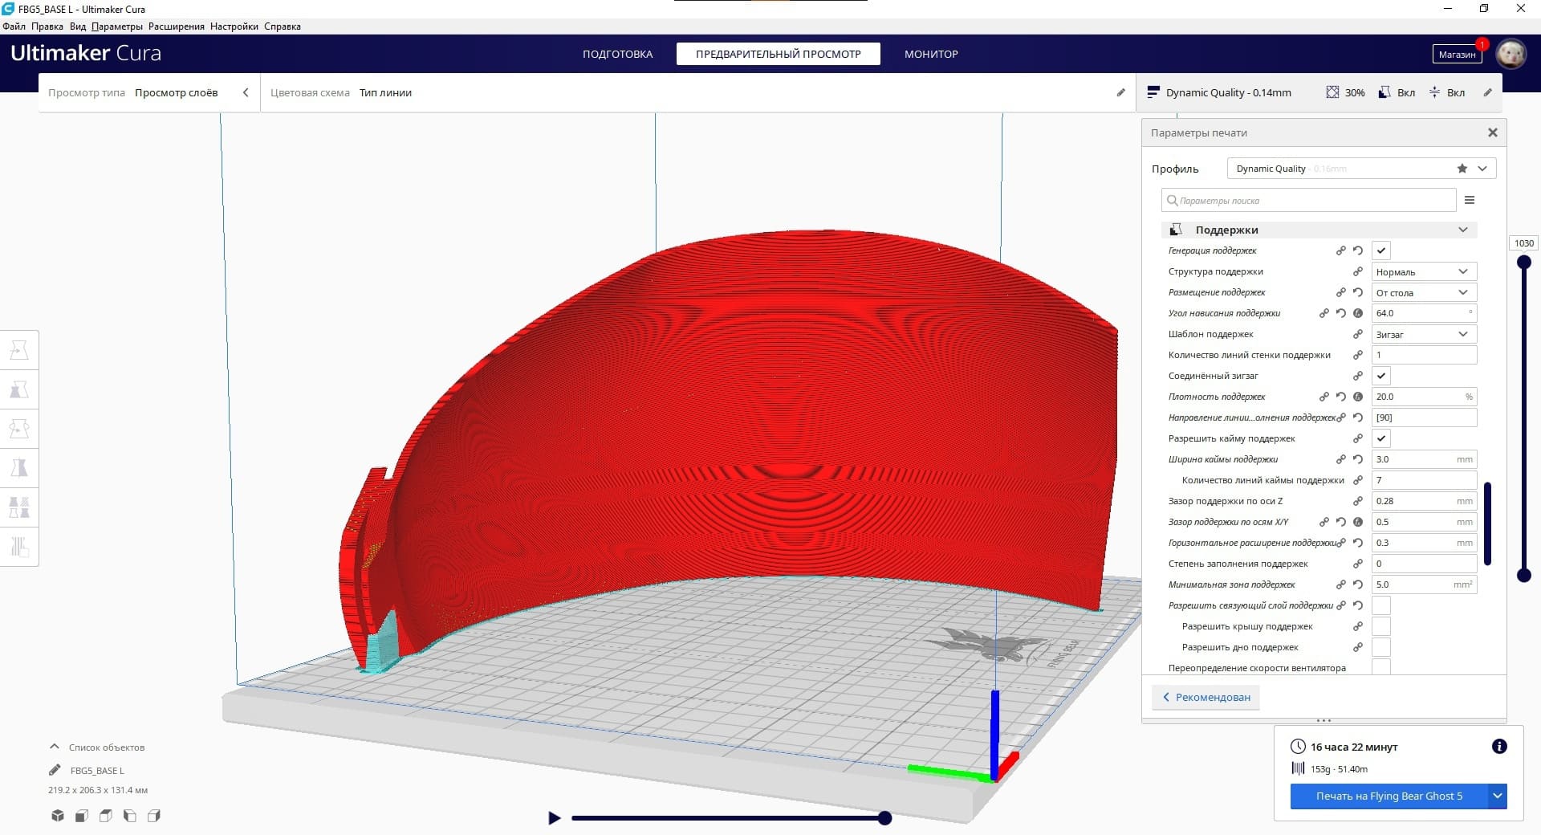Click the horizontal path slider handle
The image size is (1541, 835).
pos(884,818)
